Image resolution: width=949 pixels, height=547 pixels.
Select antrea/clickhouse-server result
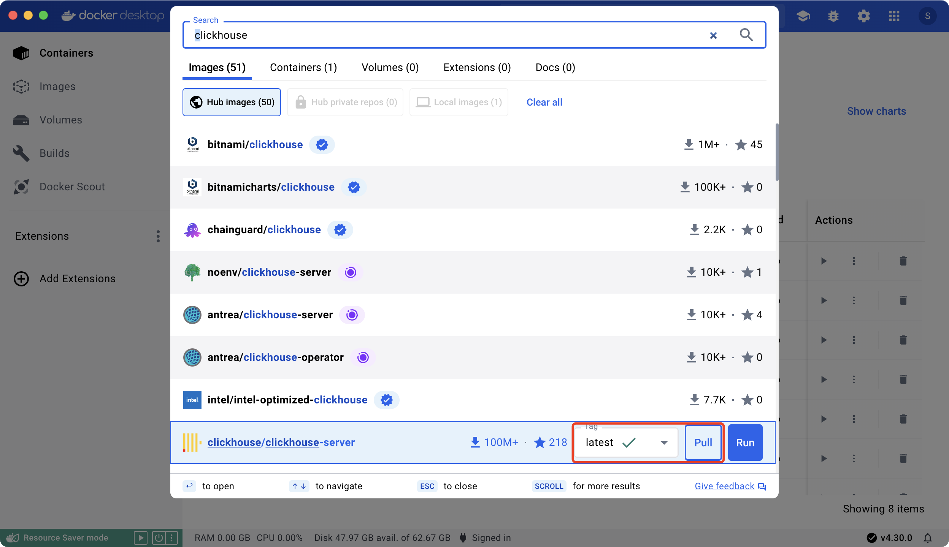coord(473,315)
